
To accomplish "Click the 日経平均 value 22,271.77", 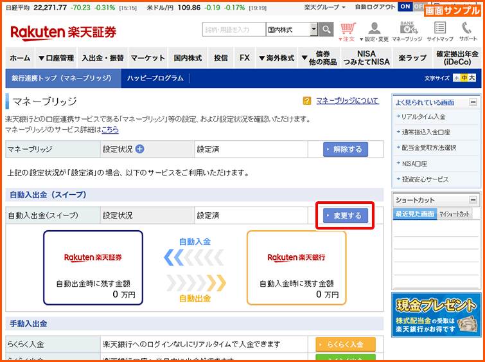I will click(x=50, y=8).
